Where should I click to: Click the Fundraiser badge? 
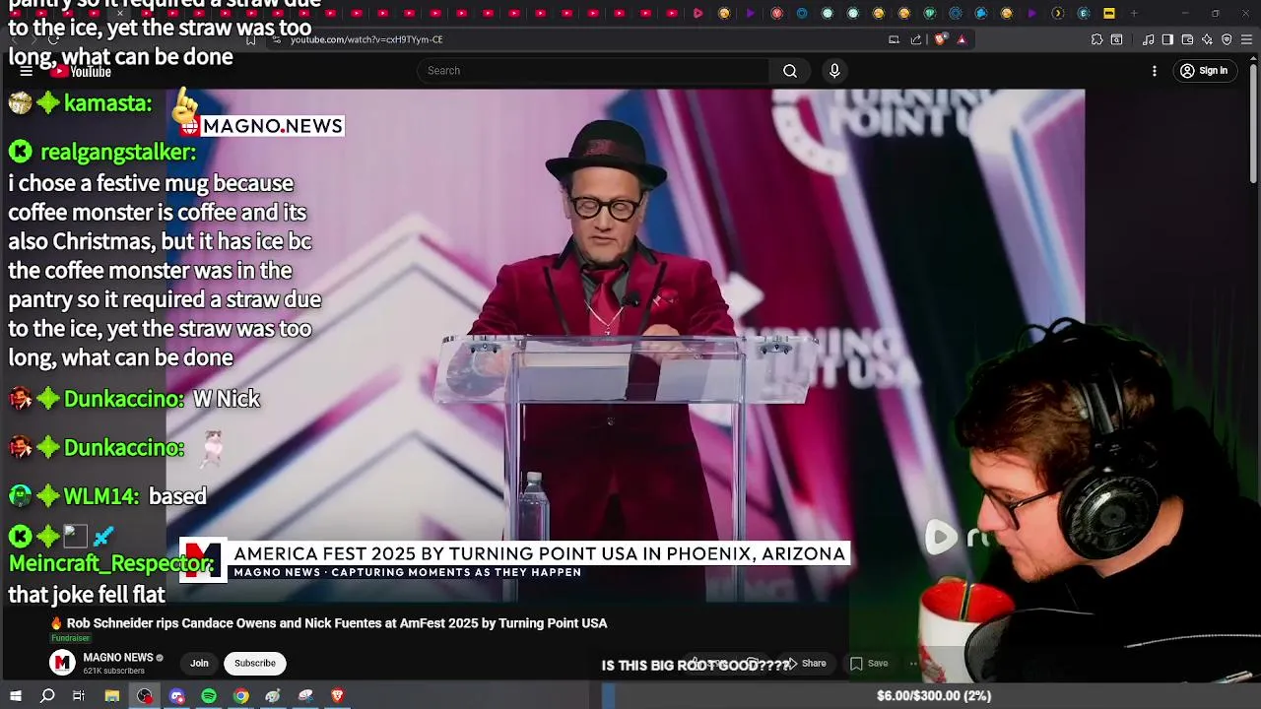[x=71, y=638]
